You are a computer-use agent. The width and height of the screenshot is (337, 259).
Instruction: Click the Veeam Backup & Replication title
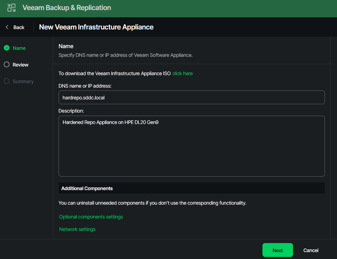67,8
